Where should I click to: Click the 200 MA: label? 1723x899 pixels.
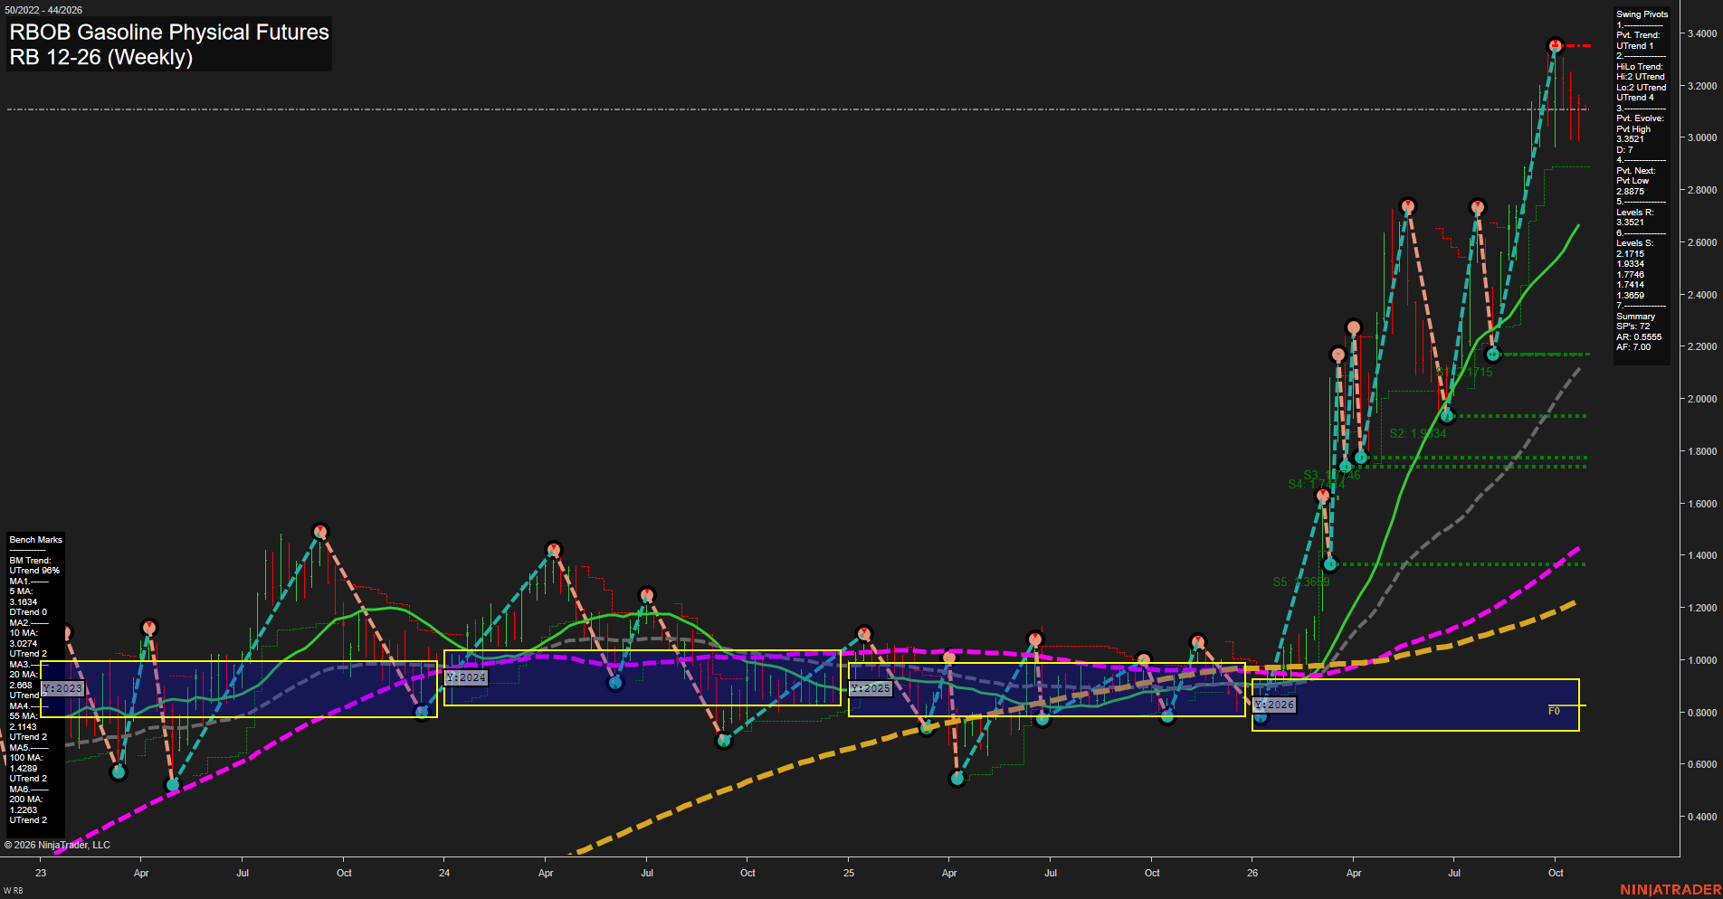(x=25, y=800)
